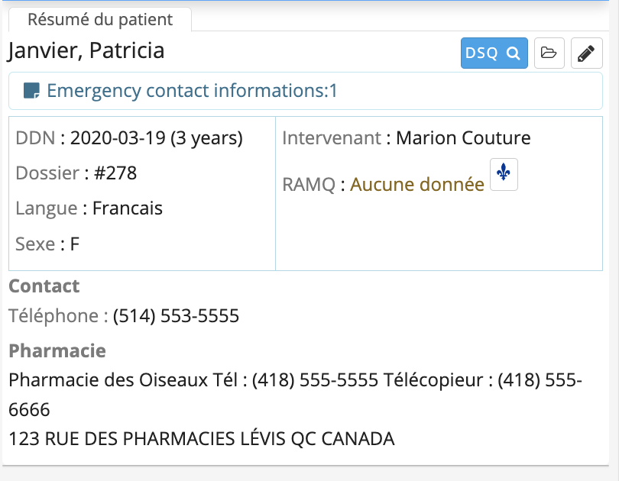Click the Marion Couture intervenant name
Screen dimensions: 619x481
pos(463,138)
